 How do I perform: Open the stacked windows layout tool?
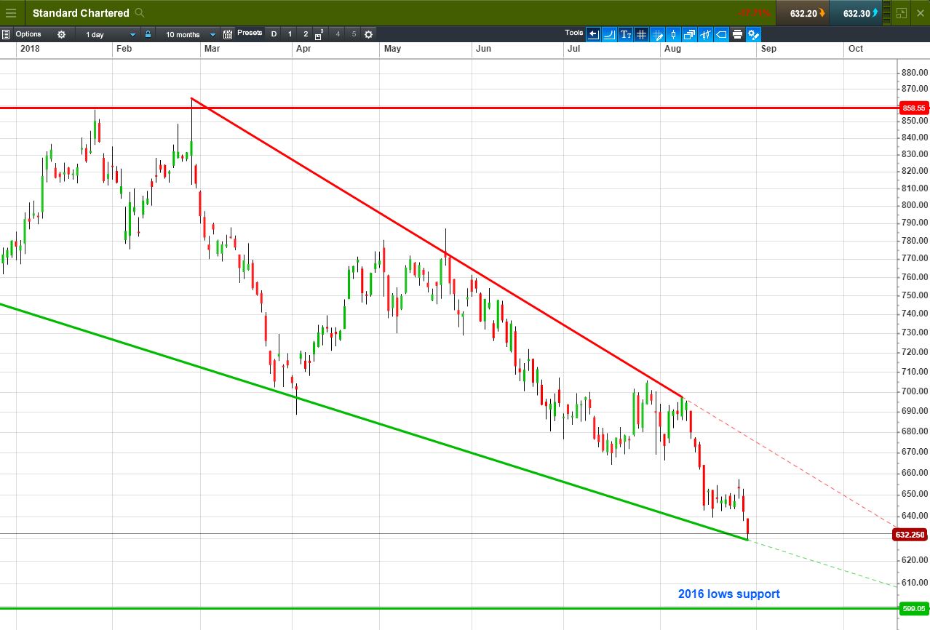pyautogui.click(x=689, y=34)
